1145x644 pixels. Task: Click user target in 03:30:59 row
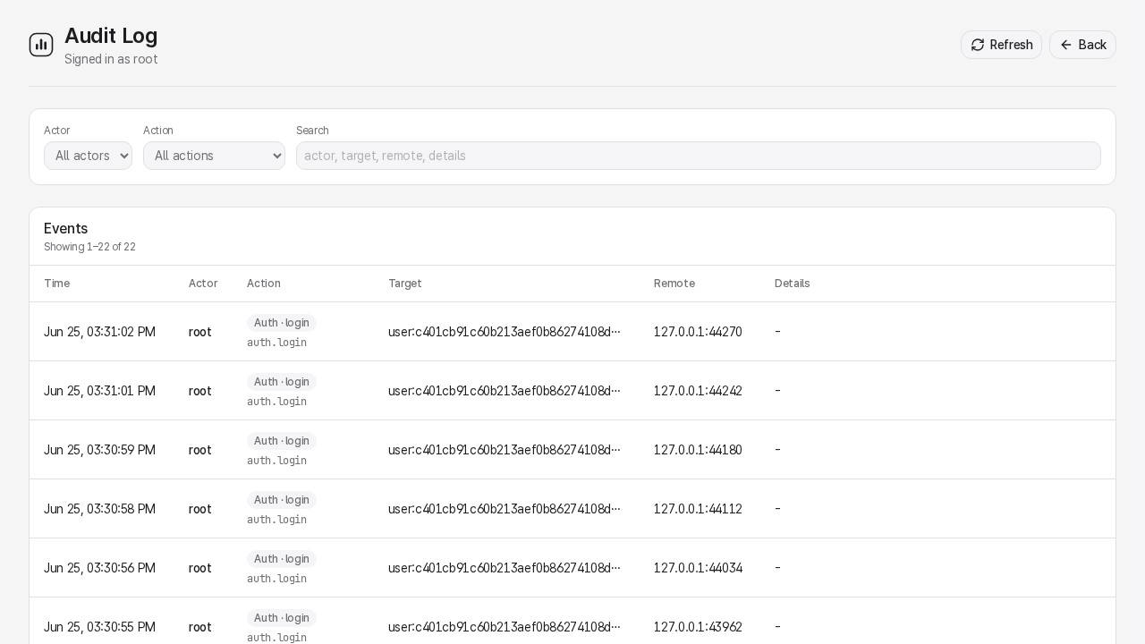point(505,450)
